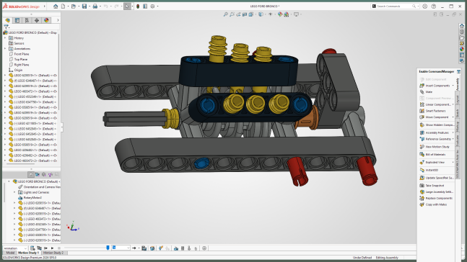Click the blue timeline playhead slider
The image size is (467, 262).
click(108, 248)
